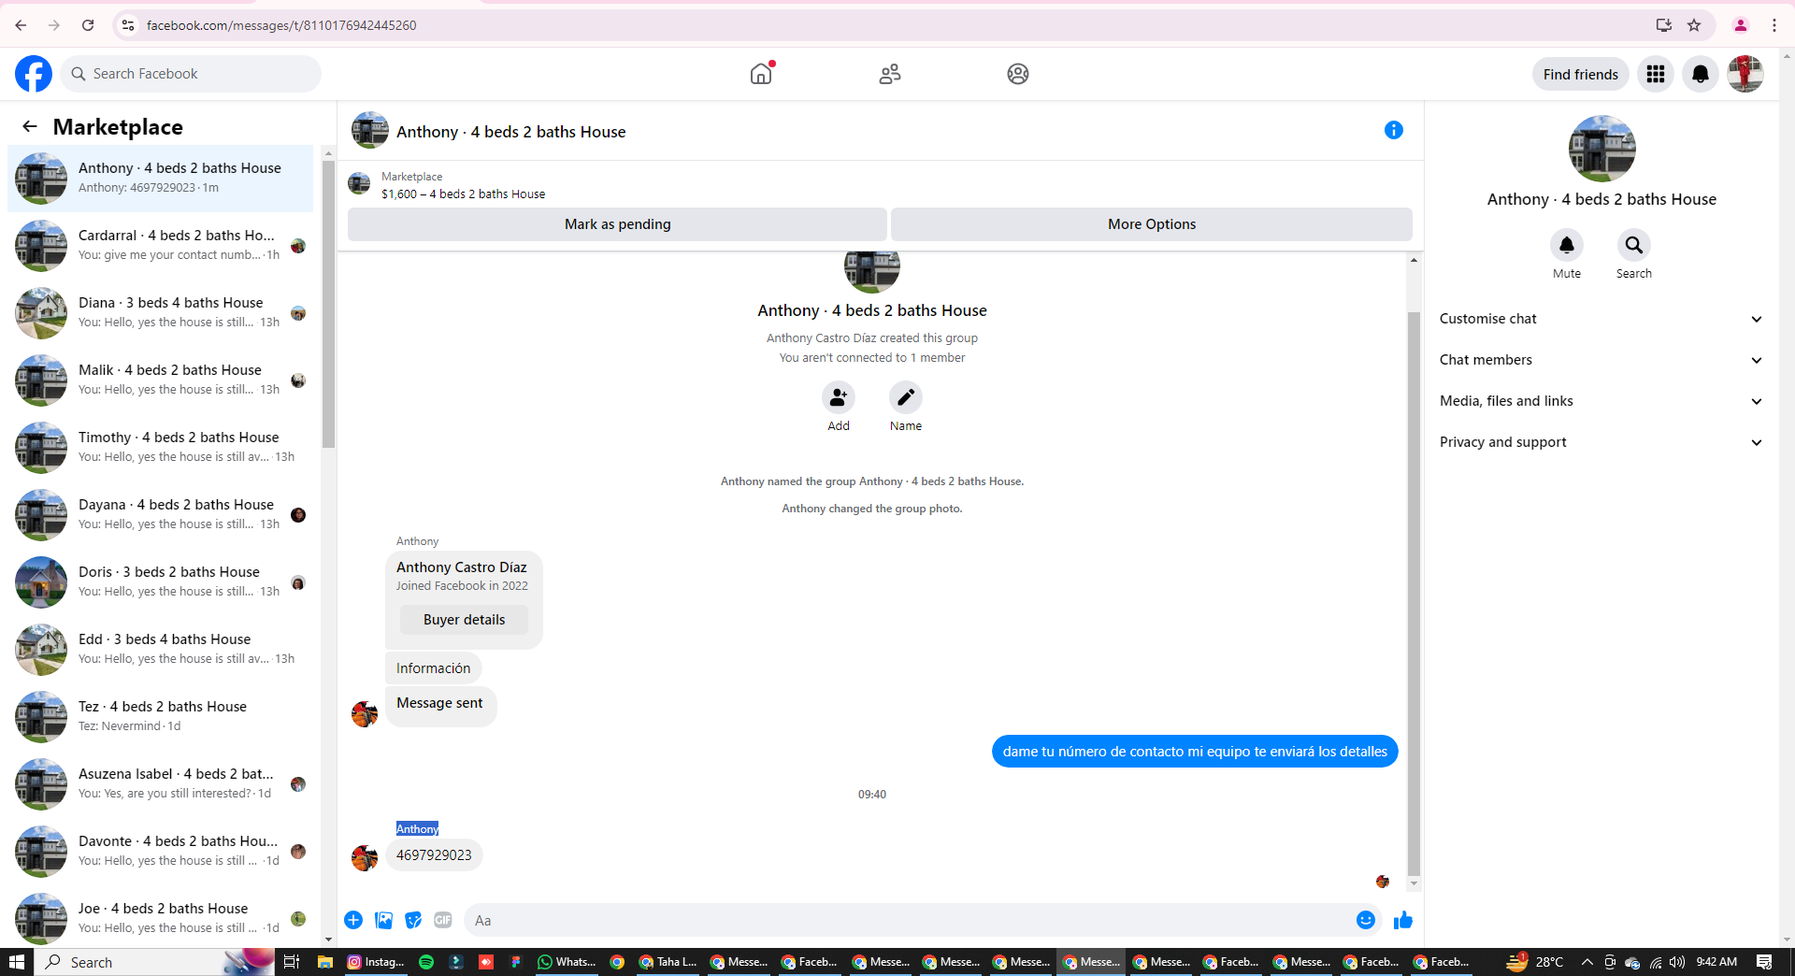This screenshot has width=1795, height=976.
Task: Open the notifications bell
Action: (1701, 74)
